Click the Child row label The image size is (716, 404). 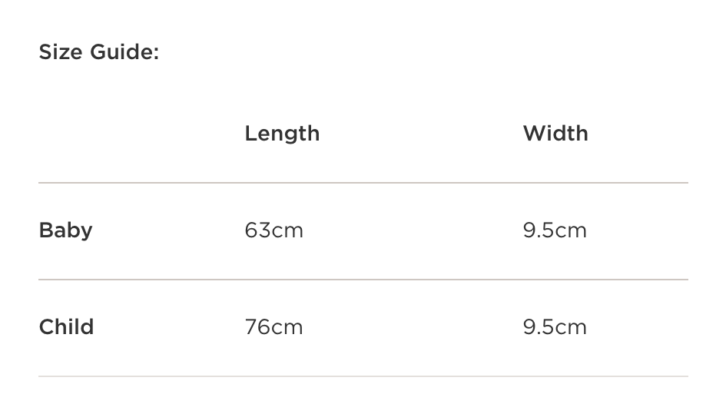point(67,327)
